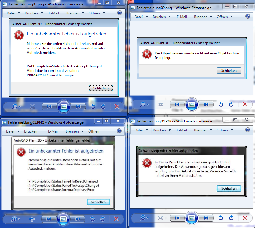Viewport: 255px width, 228px height.
Task: Click E-Mail in Fehlermeldung04 viewer
Action: pos(182,130)
